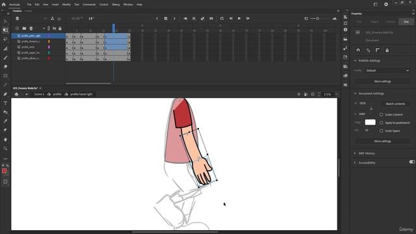Click More settings under Publish Settings
This screenshot has width=416, height=234.
tap(383, 81)
